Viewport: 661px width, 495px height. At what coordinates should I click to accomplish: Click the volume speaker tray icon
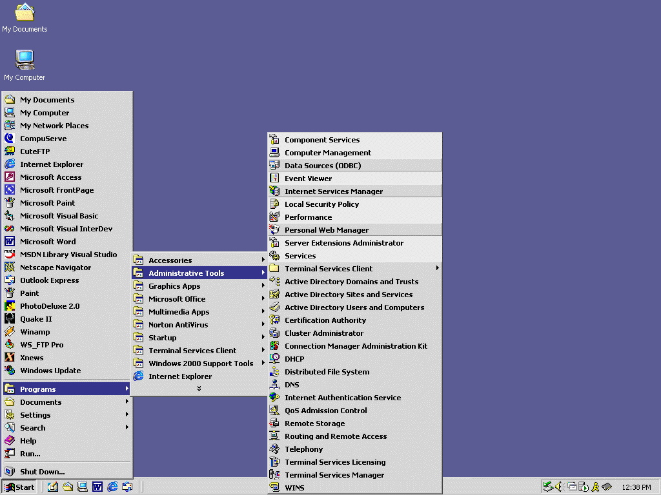click(x=559, y=487)
